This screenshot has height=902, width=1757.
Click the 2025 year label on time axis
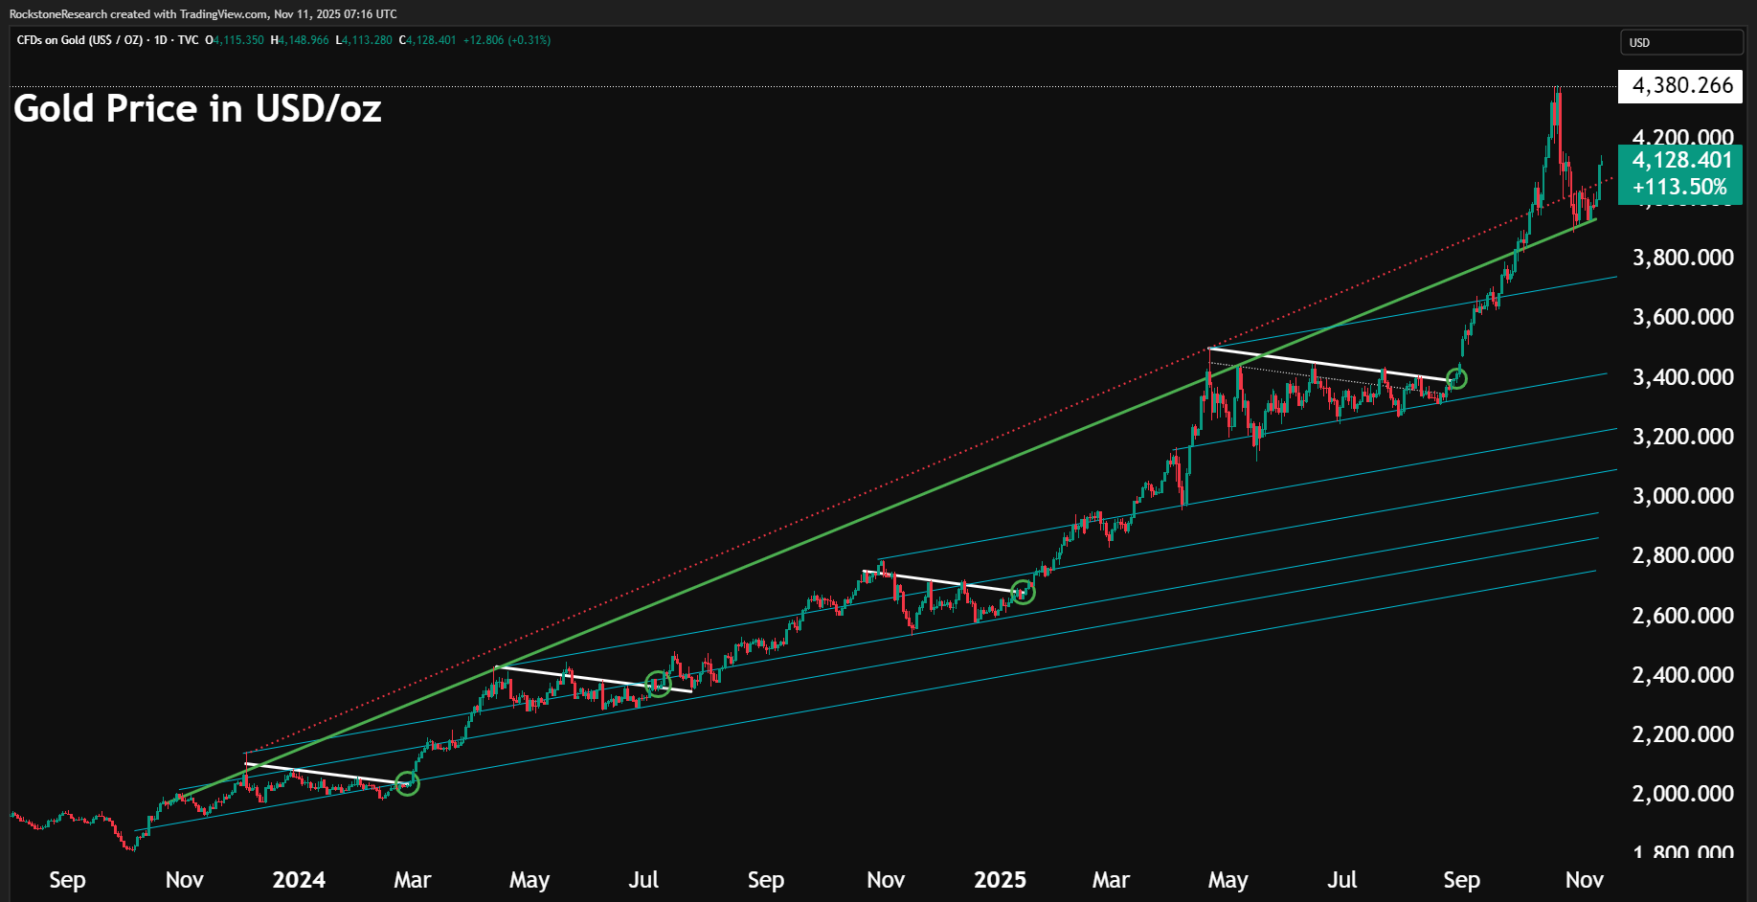click(x=1000, y=880)
